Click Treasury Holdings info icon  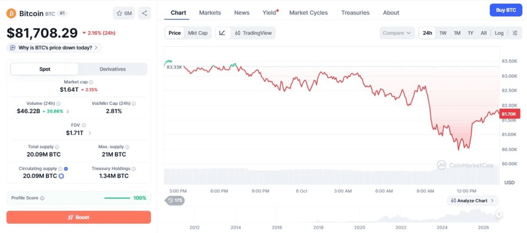point(134,168)
